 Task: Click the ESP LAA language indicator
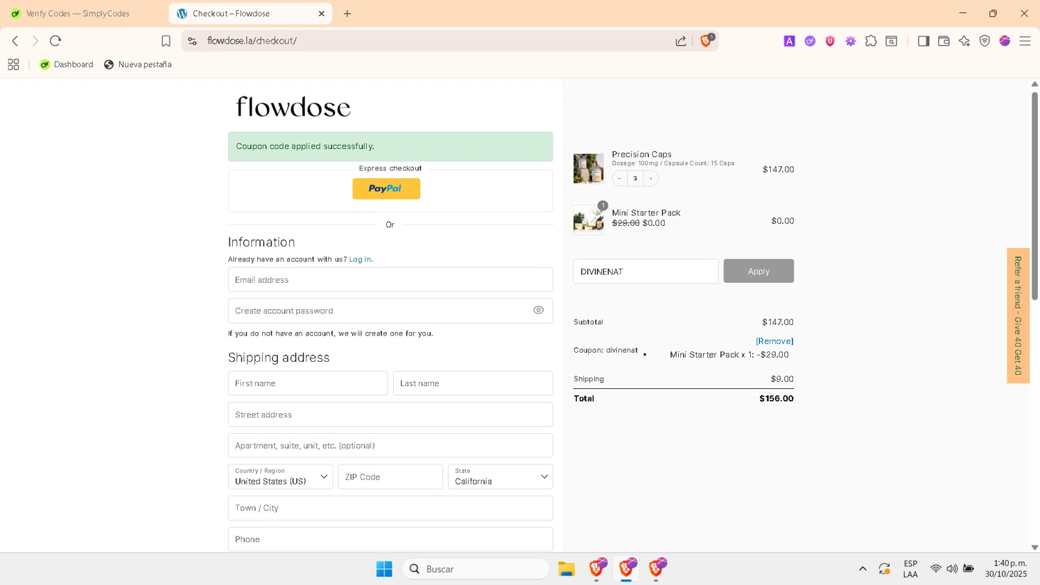coord(910,569)
